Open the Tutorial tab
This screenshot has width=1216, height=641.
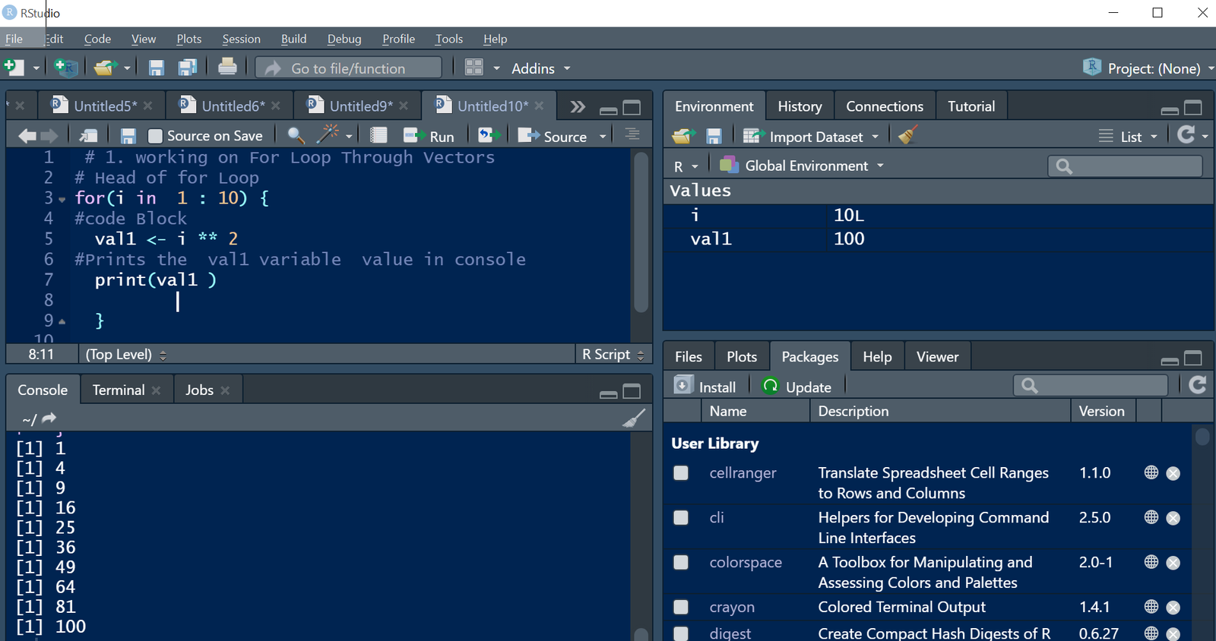click(971, 106)
